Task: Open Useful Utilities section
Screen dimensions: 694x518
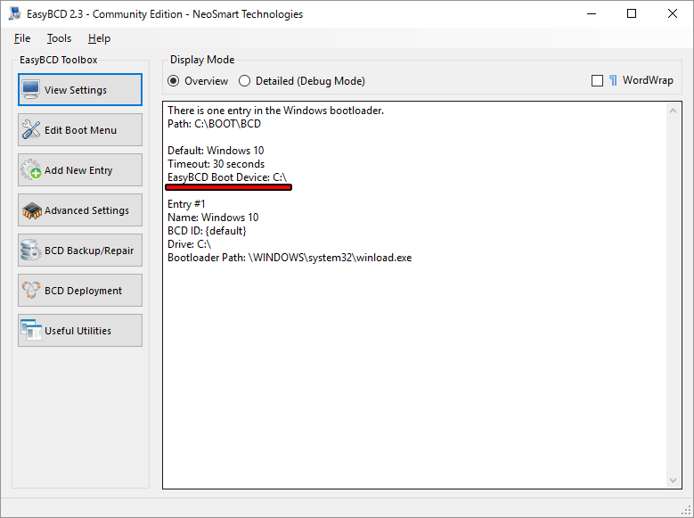Action: (x=80, y=330)
